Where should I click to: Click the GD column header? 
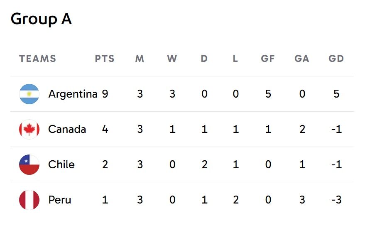click(336, 59)
